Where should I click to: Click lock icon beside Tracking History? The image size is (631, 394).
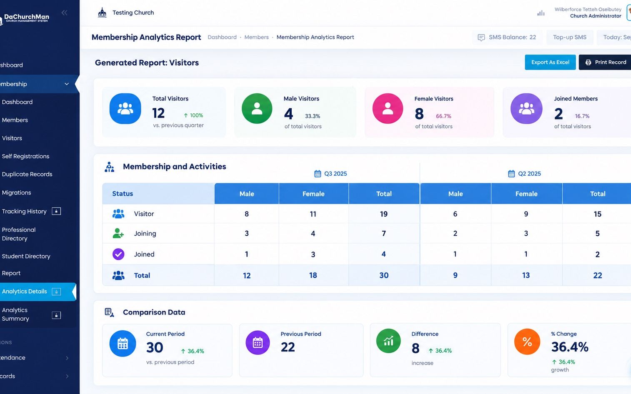(x=56, y=211)
